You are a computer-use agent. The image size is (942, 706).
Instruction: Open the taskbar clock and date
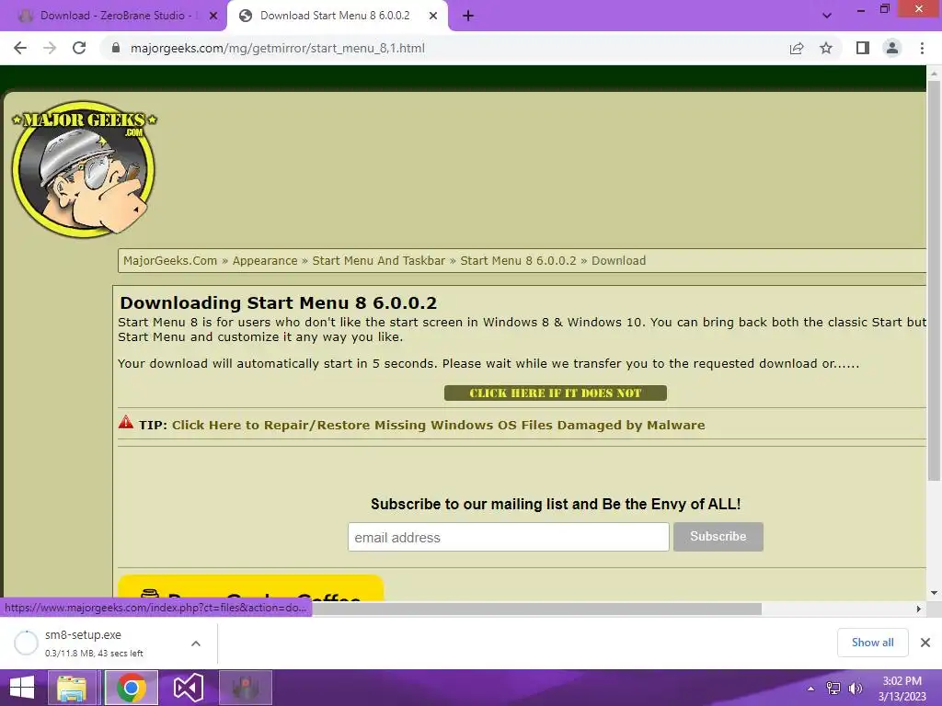point(902,689)
